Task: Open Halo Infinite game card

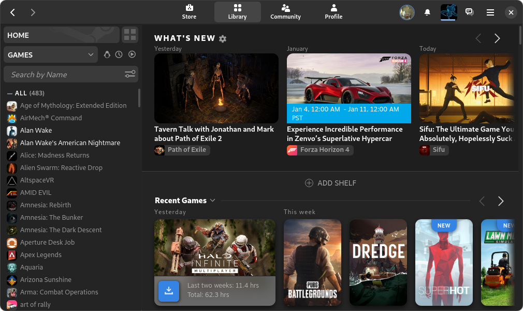Action: pyautogui.click(x=215, y=262)
